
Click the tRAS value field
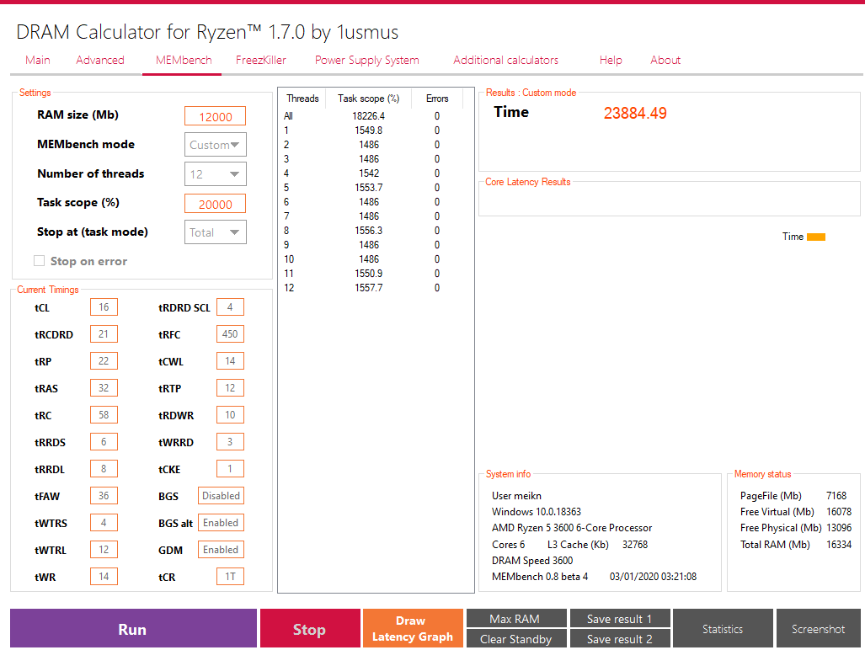pos(104,388)
